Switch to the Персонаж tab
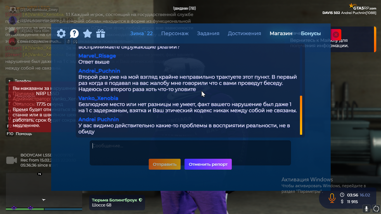Screen dimensions: 381x214 (175, 33)
